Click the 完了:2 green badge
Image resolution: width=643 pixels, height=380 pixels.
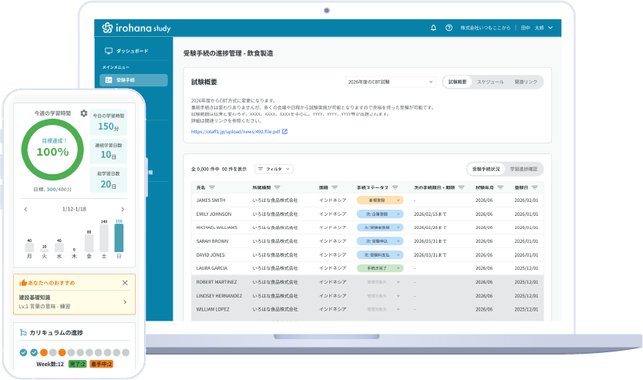click(x=78, y=364)
